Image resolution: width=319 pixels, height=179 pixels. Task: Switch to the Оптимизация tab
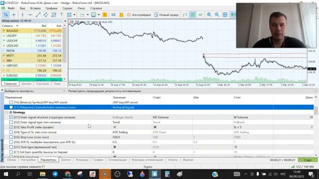pos(118,160)
